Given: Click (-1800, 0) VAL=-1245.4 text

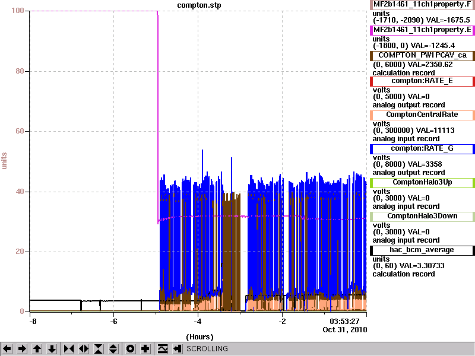Looking at the screenshot, I should 413,46.
